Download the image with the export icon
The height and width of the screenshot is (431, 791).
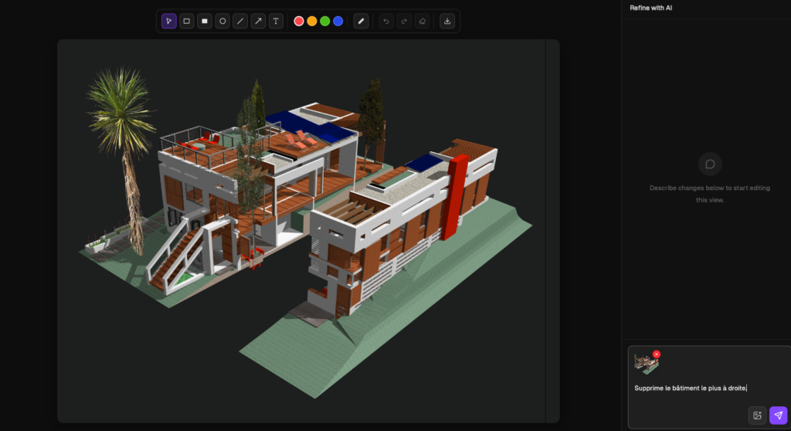[x=447, y=21]
